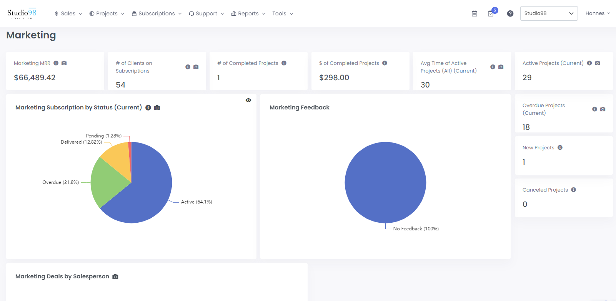
Task: Click info icon beside New Projects
Action: tap(560, 147)
